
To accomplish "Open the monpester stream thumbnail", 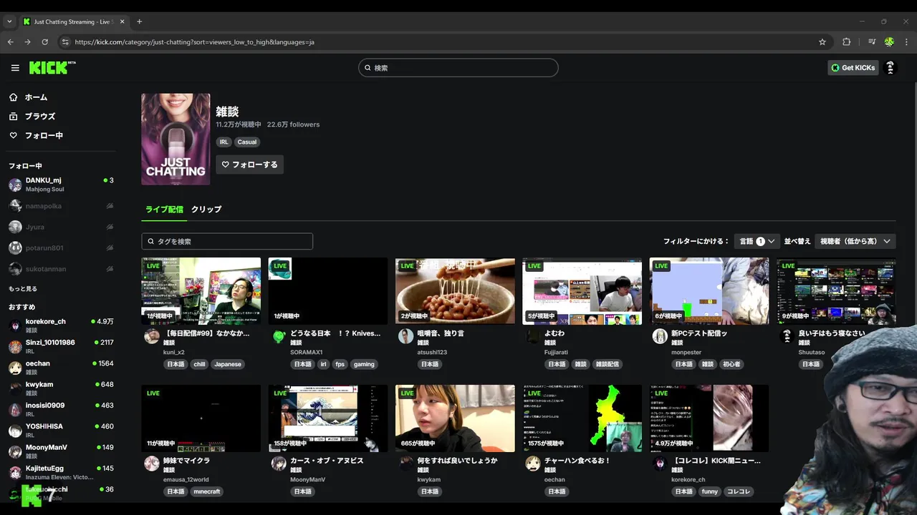I will [709, 291].
